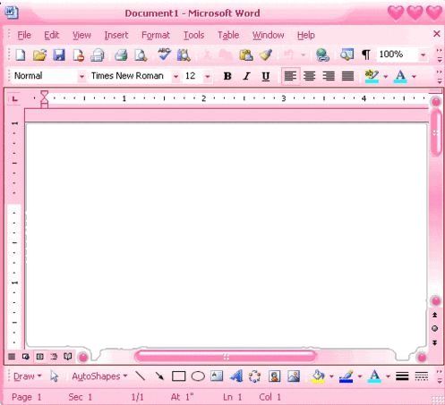The width and height of the screenshot is (445, 405).
Task: Insert WordArt from drawing toolbar
Action: (236, 376)
